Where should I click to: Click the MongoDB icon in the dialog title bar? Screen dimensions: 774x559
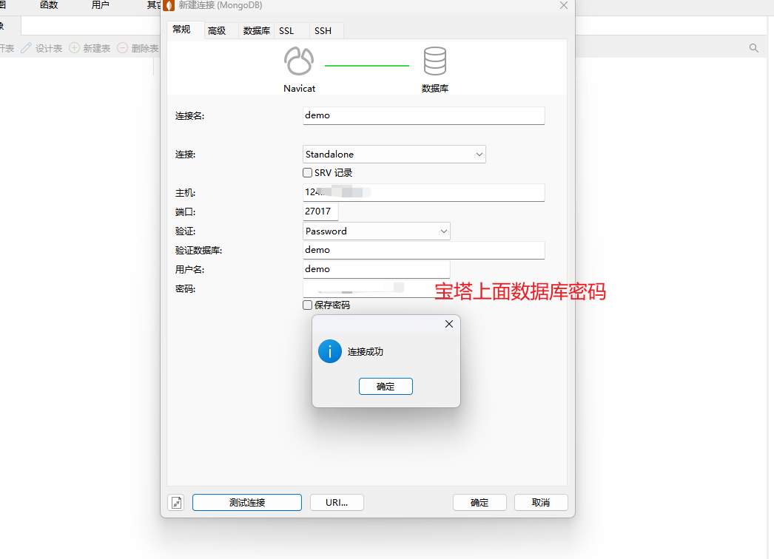[x=169, y=5]
